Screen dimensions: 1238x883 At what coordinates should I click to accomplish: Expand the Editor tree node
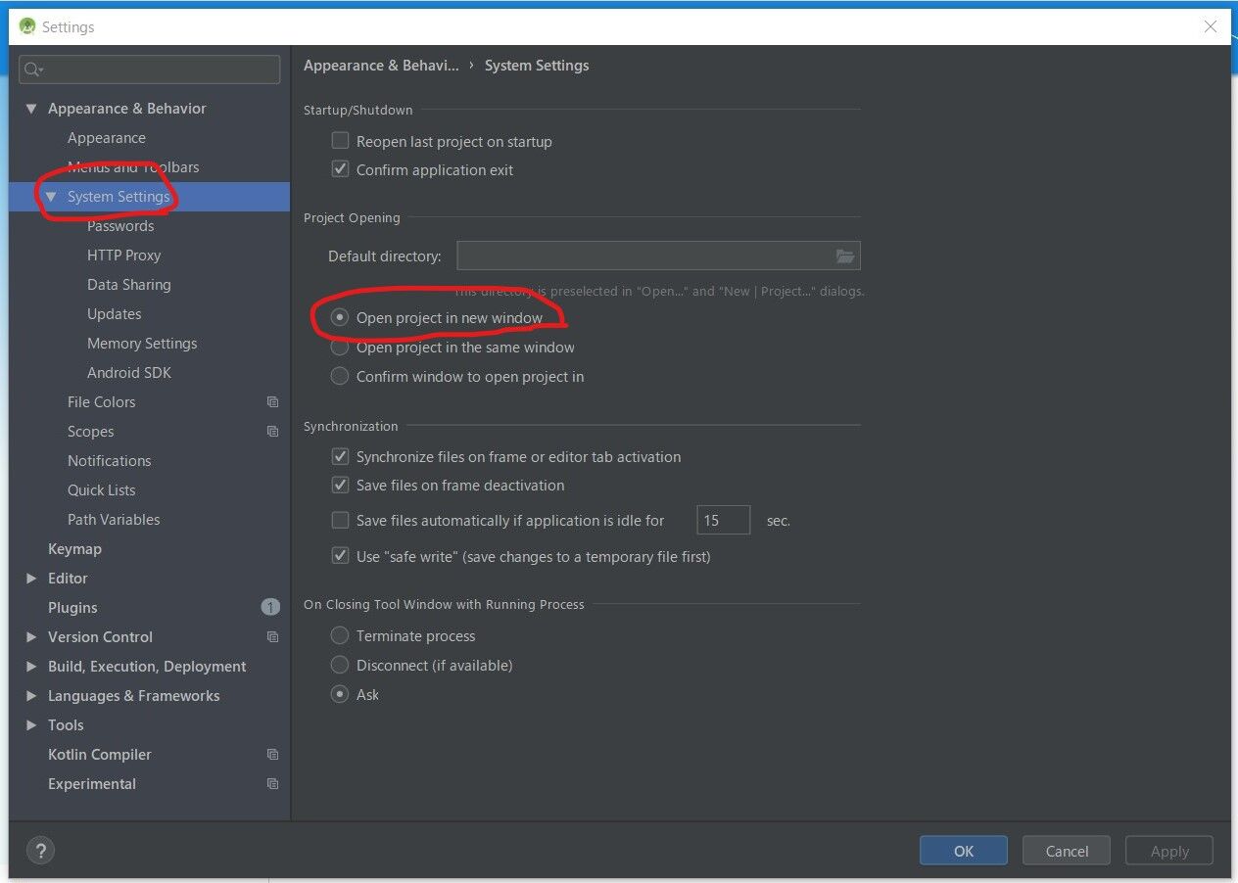point(31,578)
